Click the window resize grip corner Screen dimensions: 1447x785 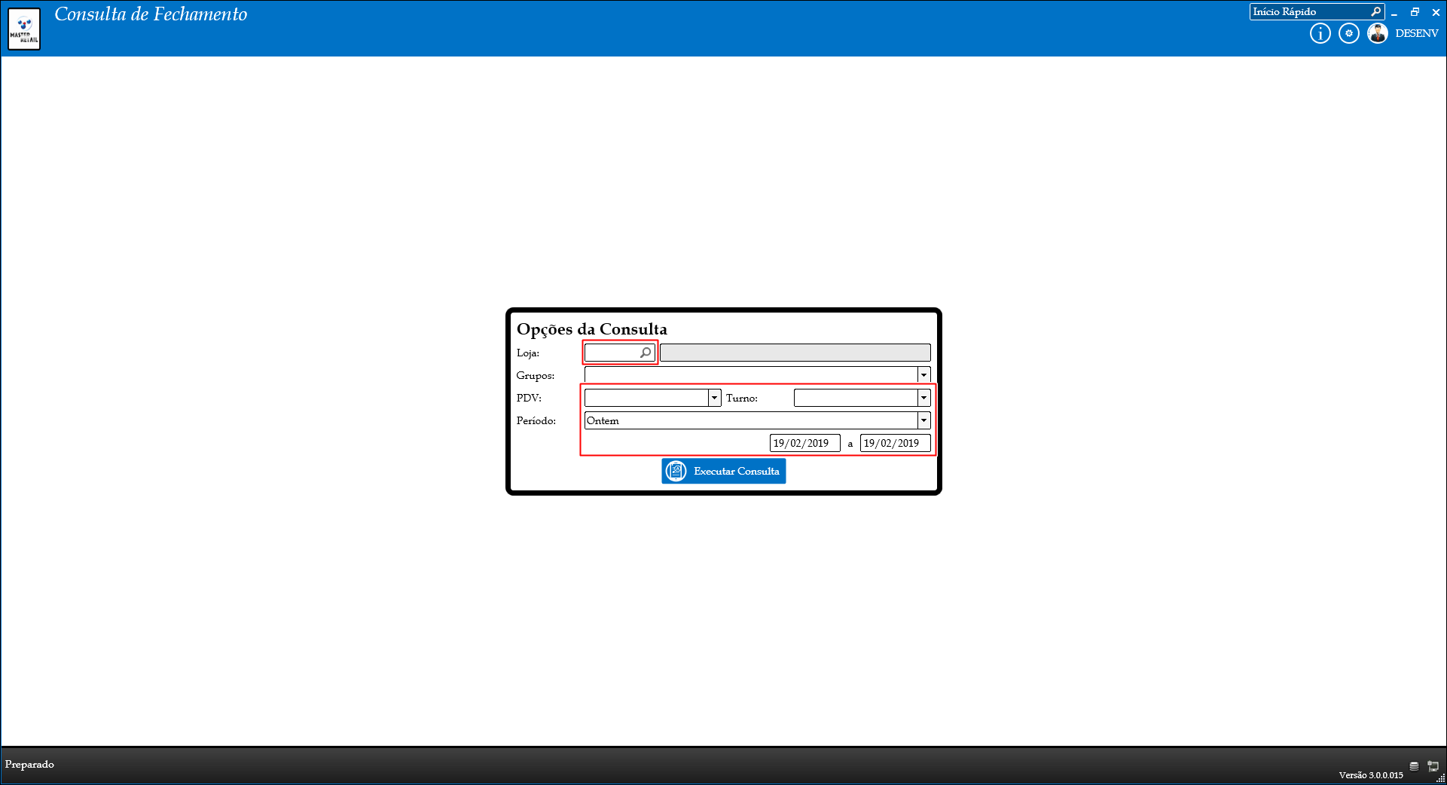coord(1441,779)
